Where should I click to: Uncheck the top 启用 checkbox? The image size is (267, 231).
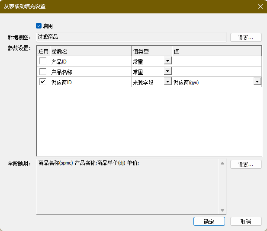pyautogui.click(x=39, y=26)
